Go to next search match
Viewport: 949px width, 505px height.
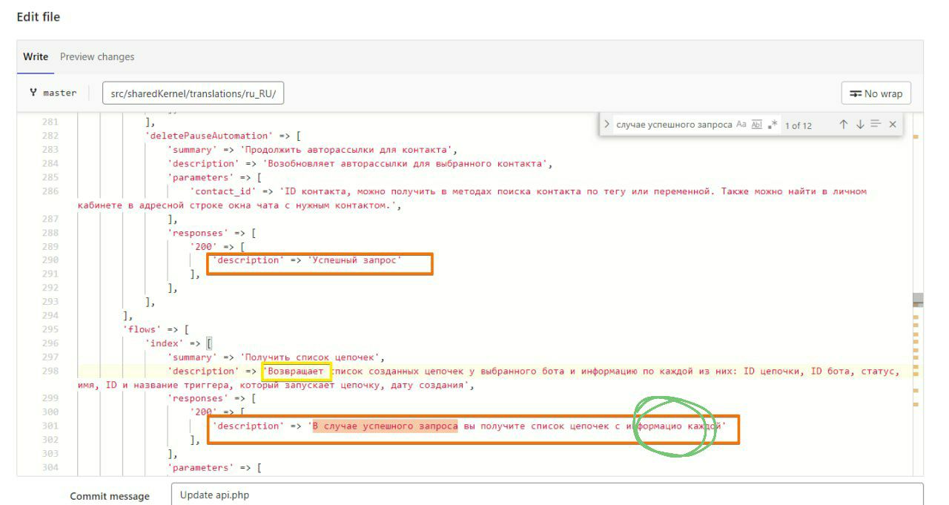point(860,125)
